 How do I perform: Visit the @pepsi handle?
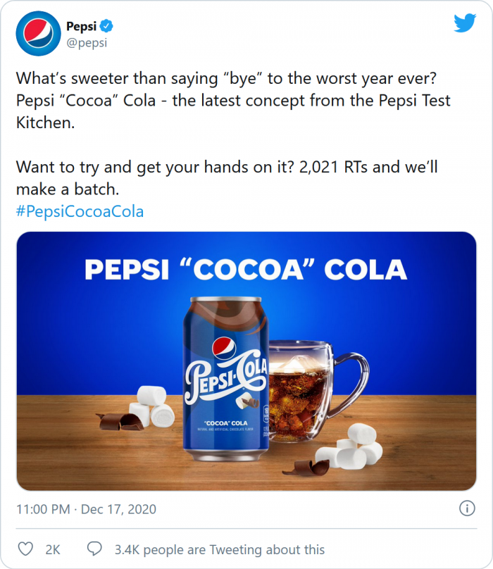pos(87,43)
